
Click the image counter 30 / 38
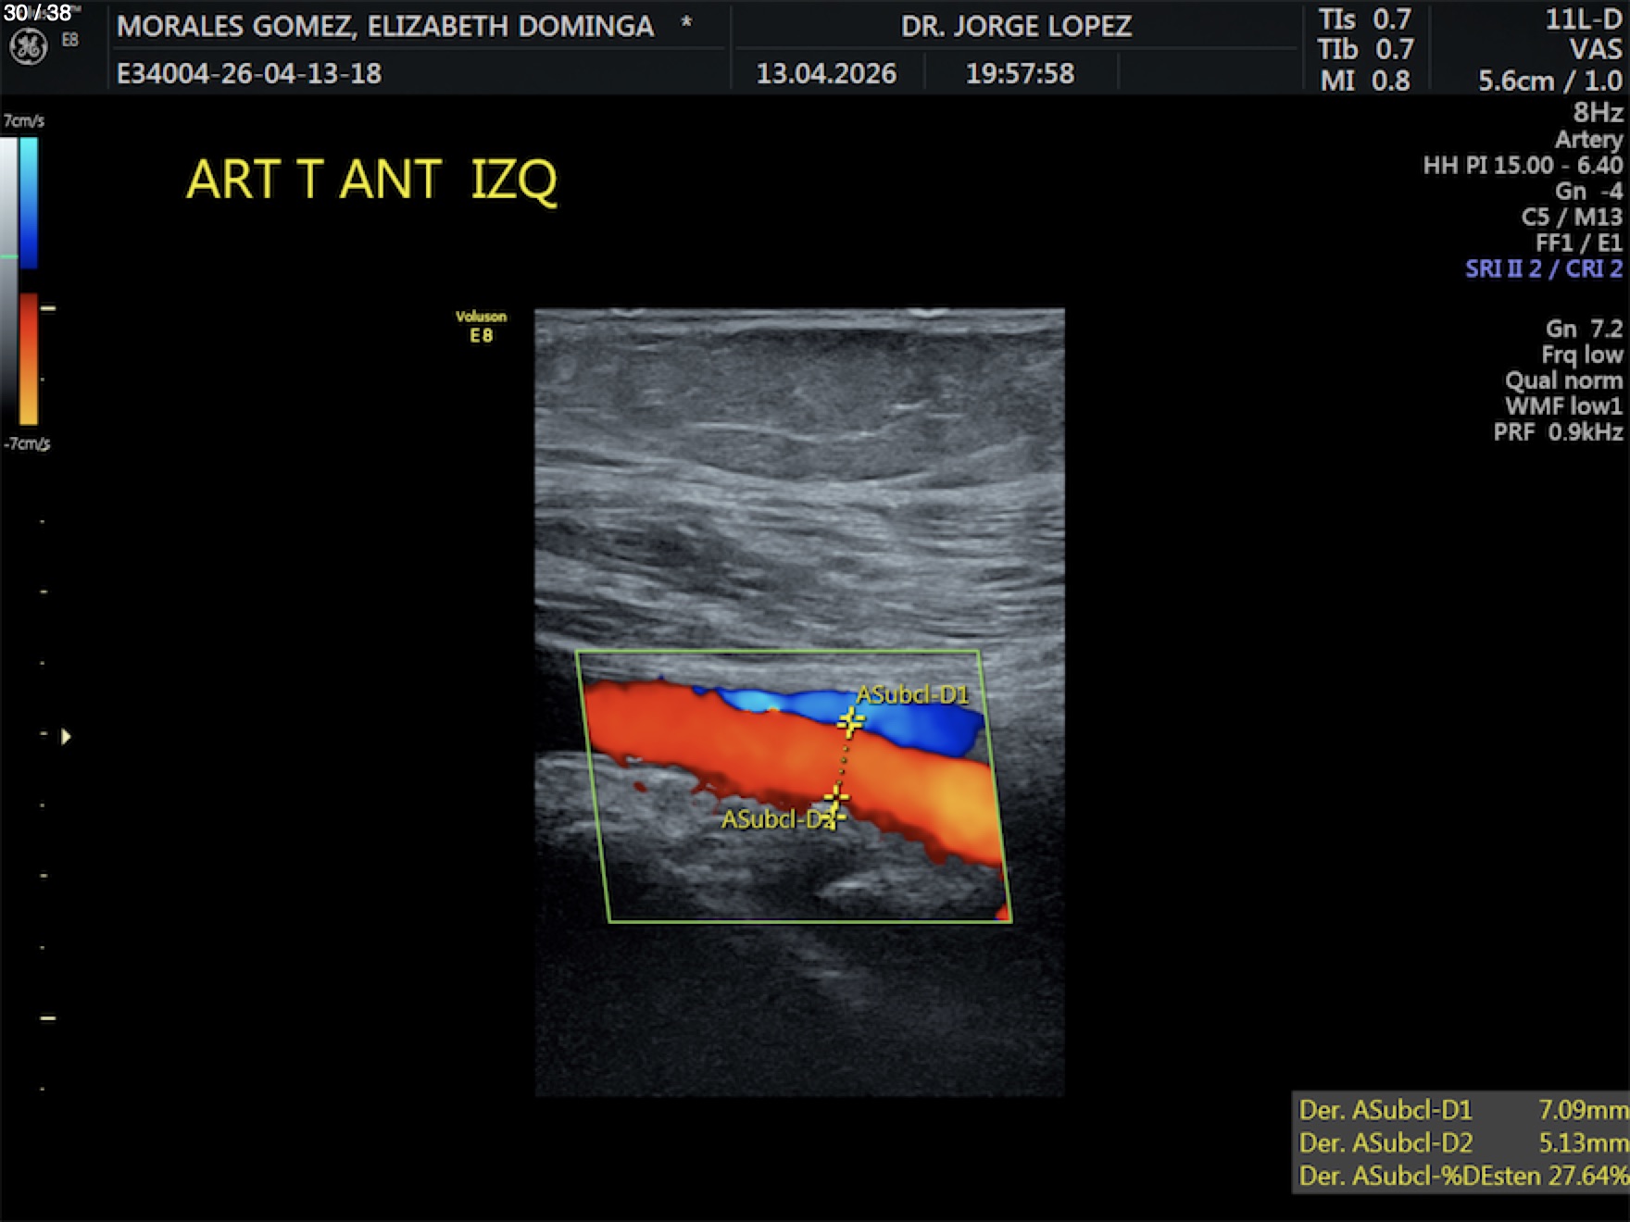coord(37,13)
